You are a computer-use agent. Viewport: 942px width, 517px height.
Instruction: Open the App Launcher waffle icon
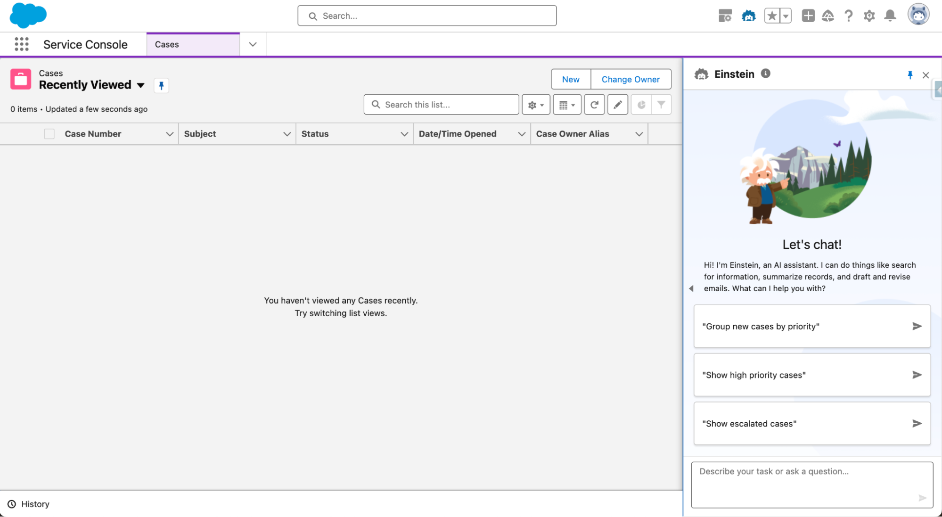(21, 44)
